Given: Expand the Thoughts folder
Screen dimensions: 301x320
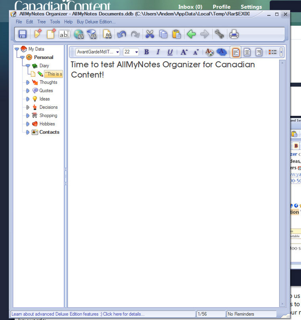Looking at the screenshot, I should pos(28,83).
